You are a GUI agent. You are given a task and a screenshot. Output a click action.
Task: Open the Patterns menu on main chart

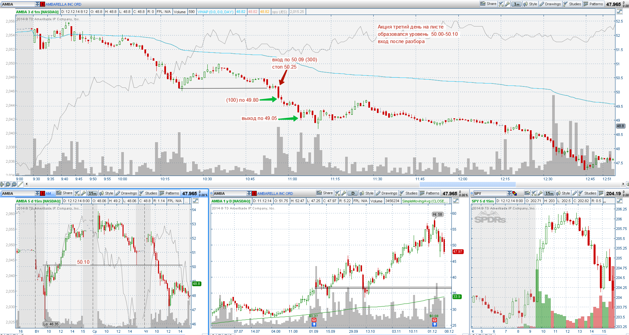coord(594,4)
